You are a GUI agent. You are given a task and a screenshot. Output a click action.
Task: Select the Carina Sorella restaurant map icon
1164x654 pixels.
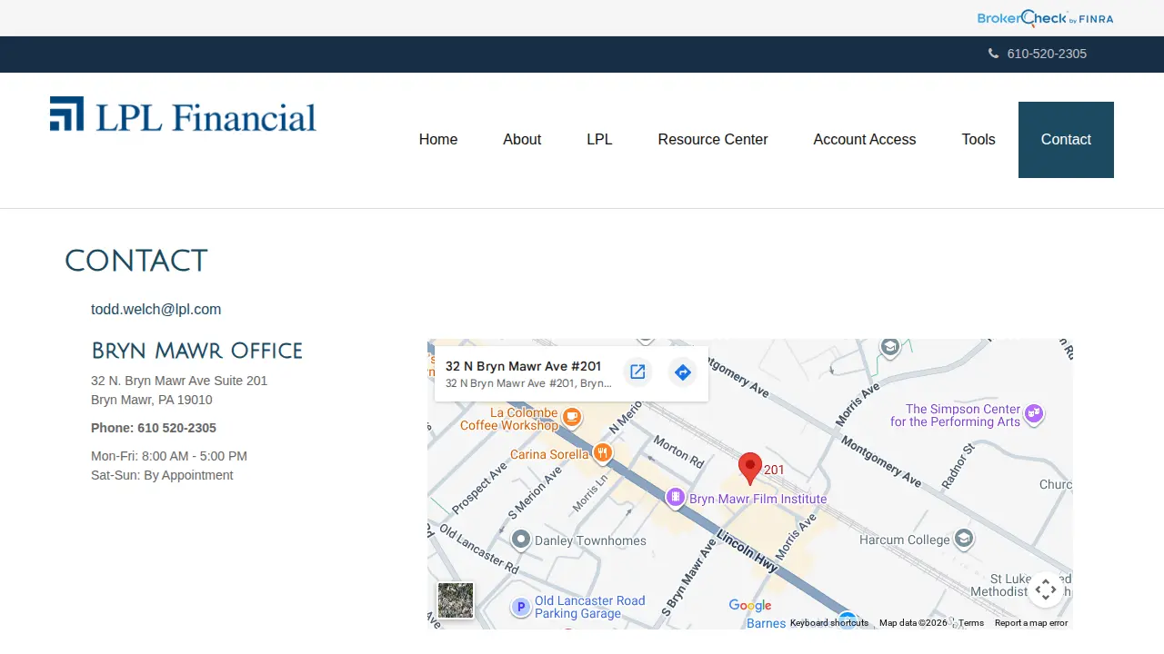click(x=601, y=453)
